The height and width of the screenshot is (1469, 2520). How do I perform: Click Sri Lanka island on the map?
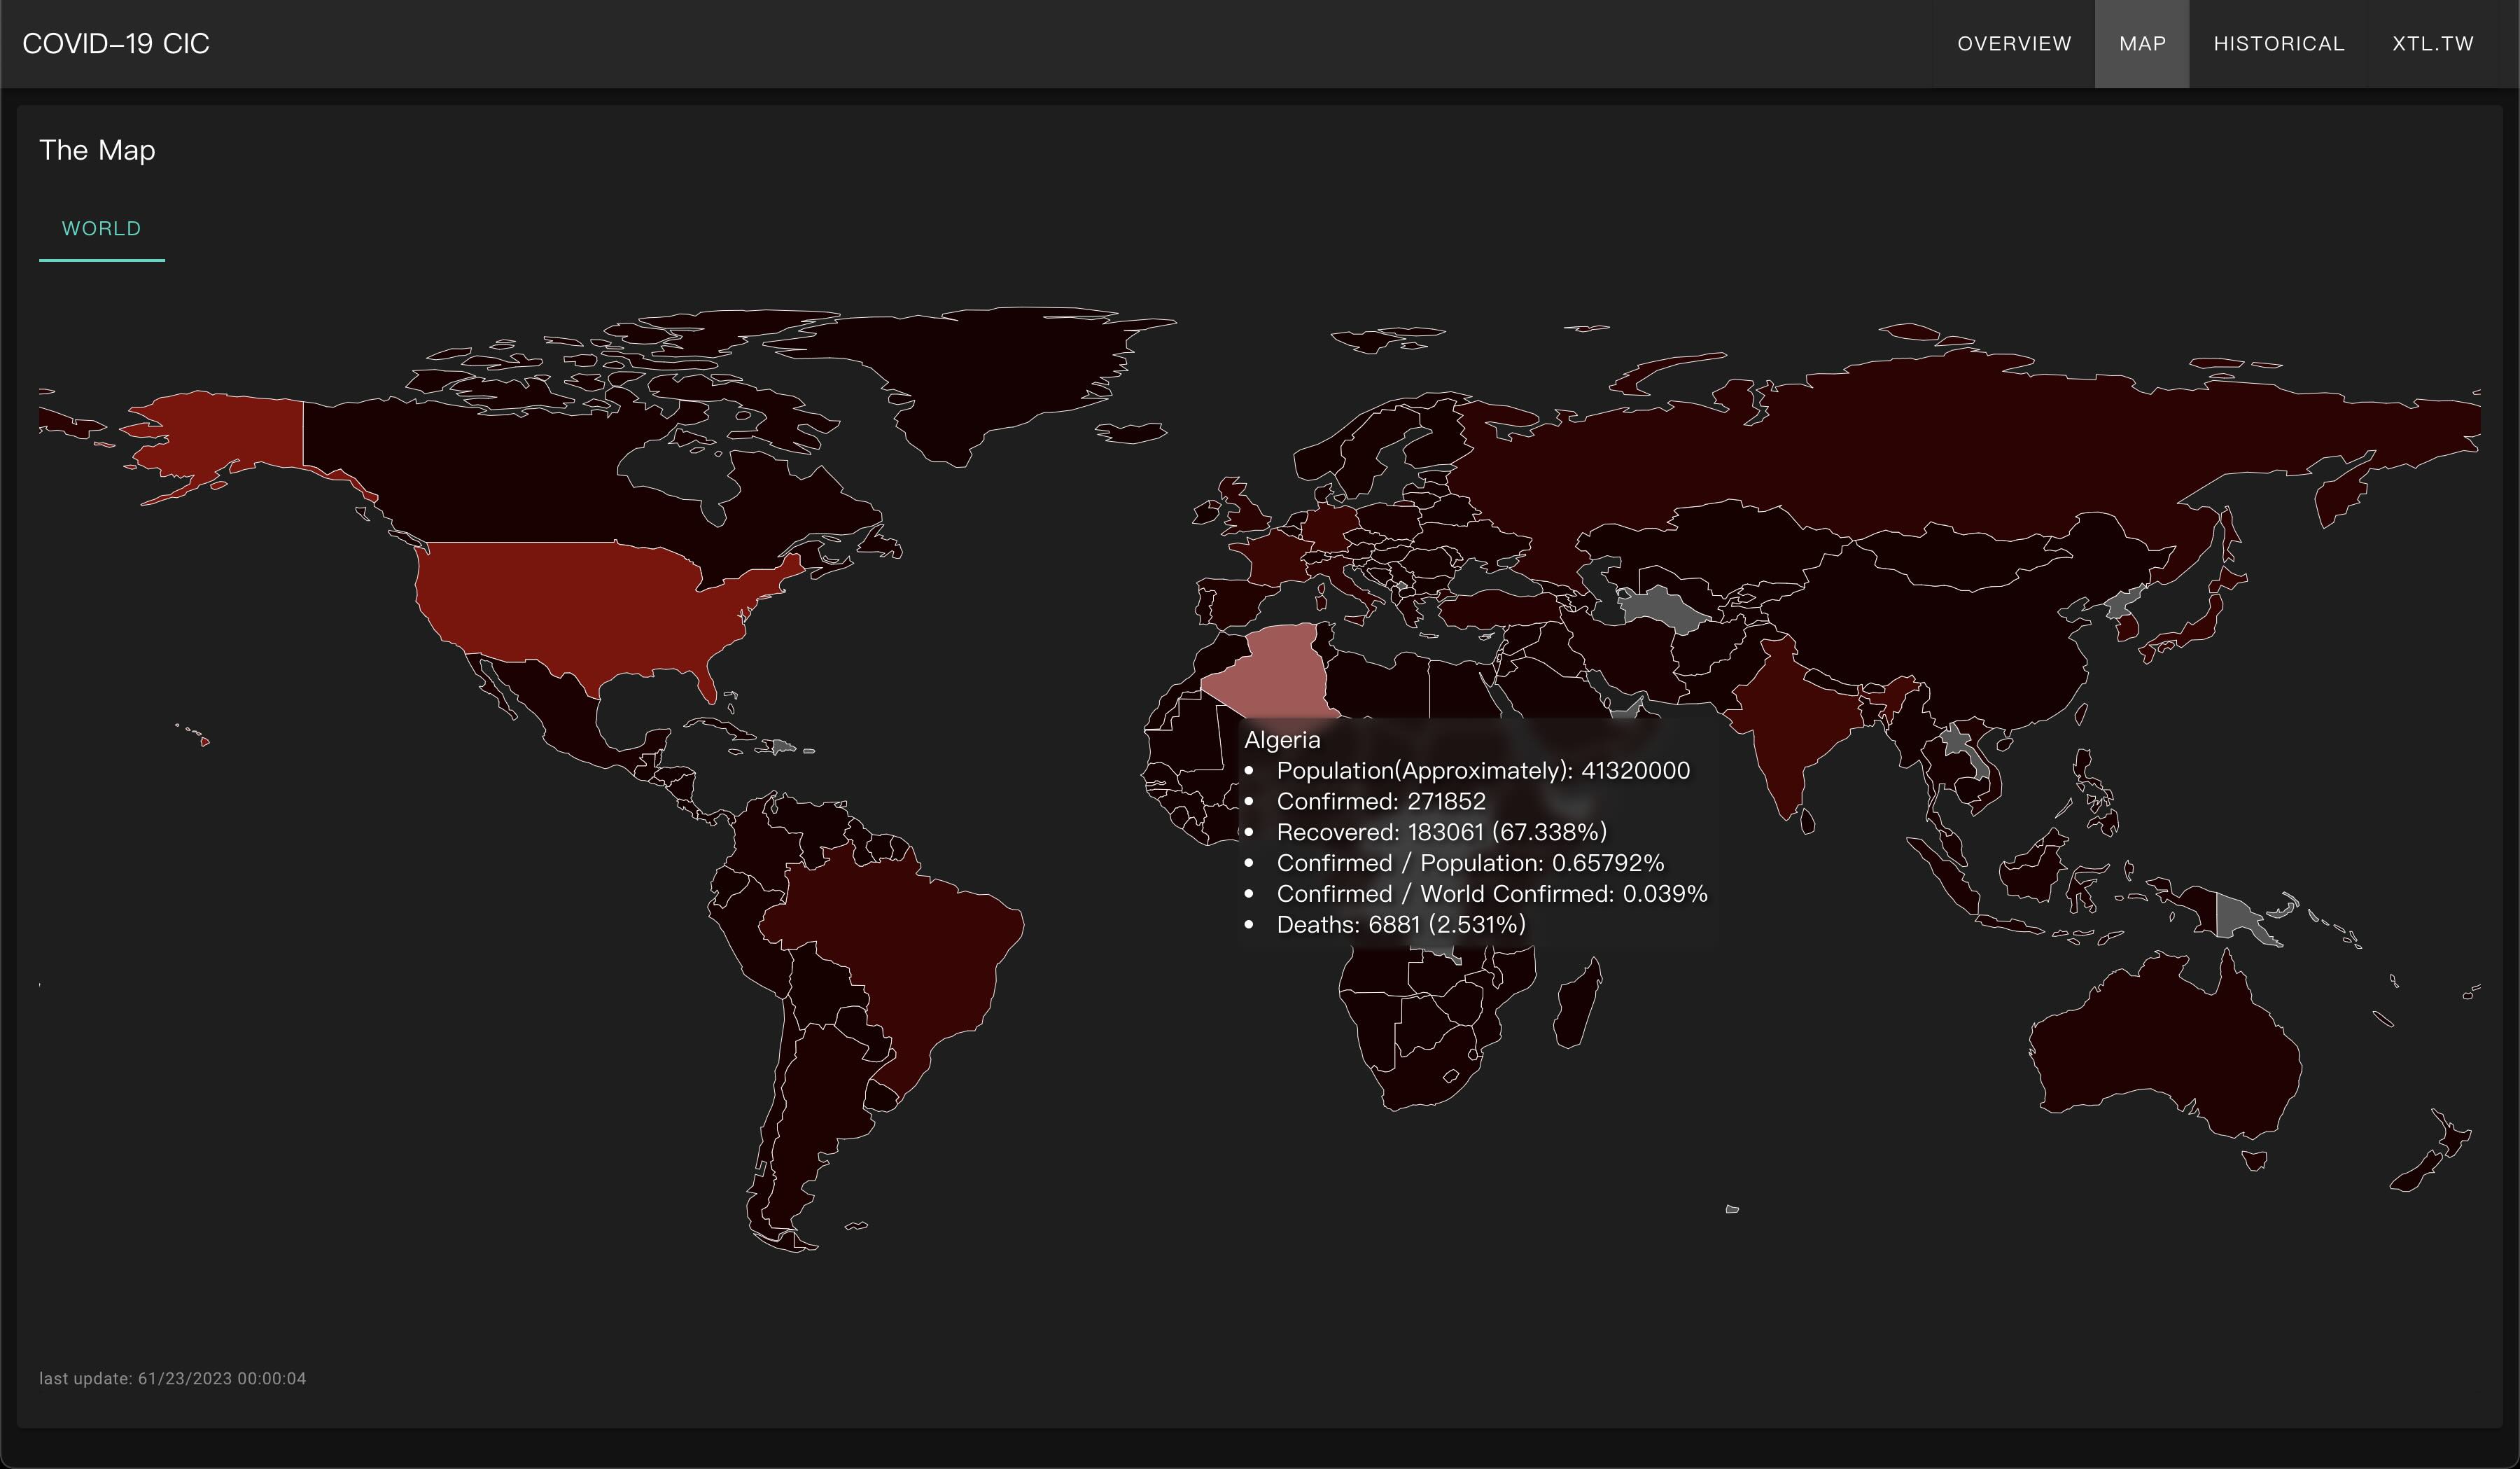click(1807, 822)
